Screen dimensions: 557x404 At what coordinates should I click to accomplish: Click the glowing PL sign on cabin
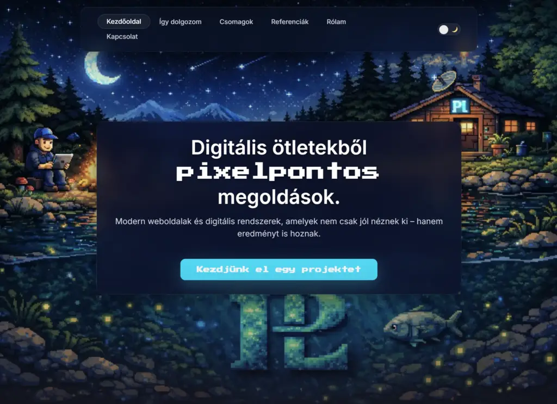tap(460, 106)
